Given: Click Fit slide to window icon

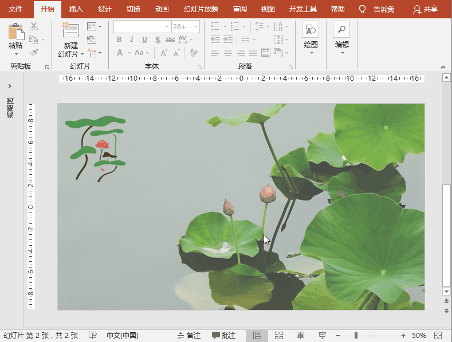Looking at the screenshot, I should coord(438,335).
